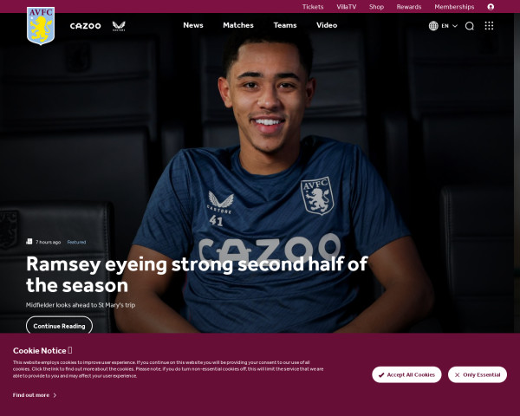
Task: Open the Tickets link
Action: tap(313, 7)
